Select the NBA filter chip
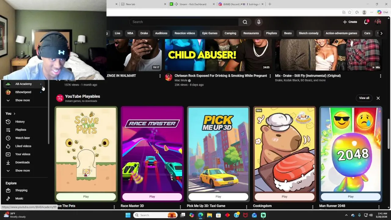Image resolution: width=391 pixels, height=220 pixels. click(130, 33)
